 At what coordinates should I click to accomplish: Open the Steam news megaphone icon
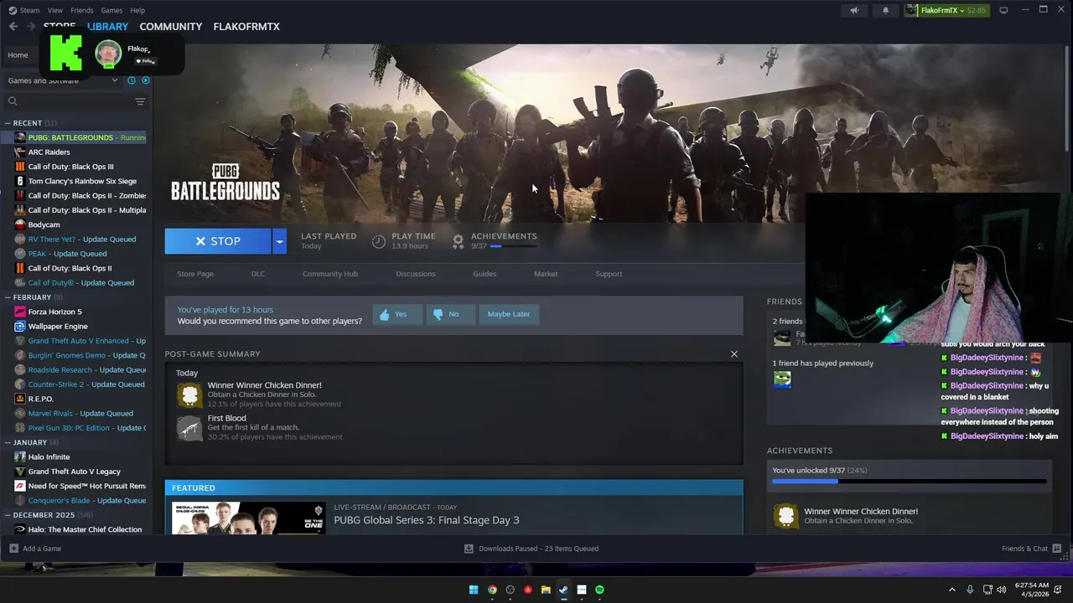tap(854, 10)
